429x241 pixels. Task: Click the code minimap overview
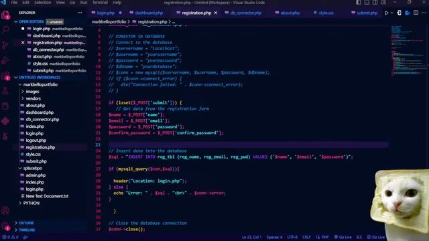(408, 51)
